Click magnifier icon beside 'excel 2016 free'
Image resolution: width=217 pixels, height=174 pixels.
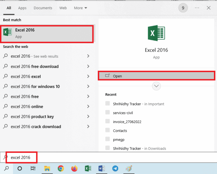coord(5,96)
